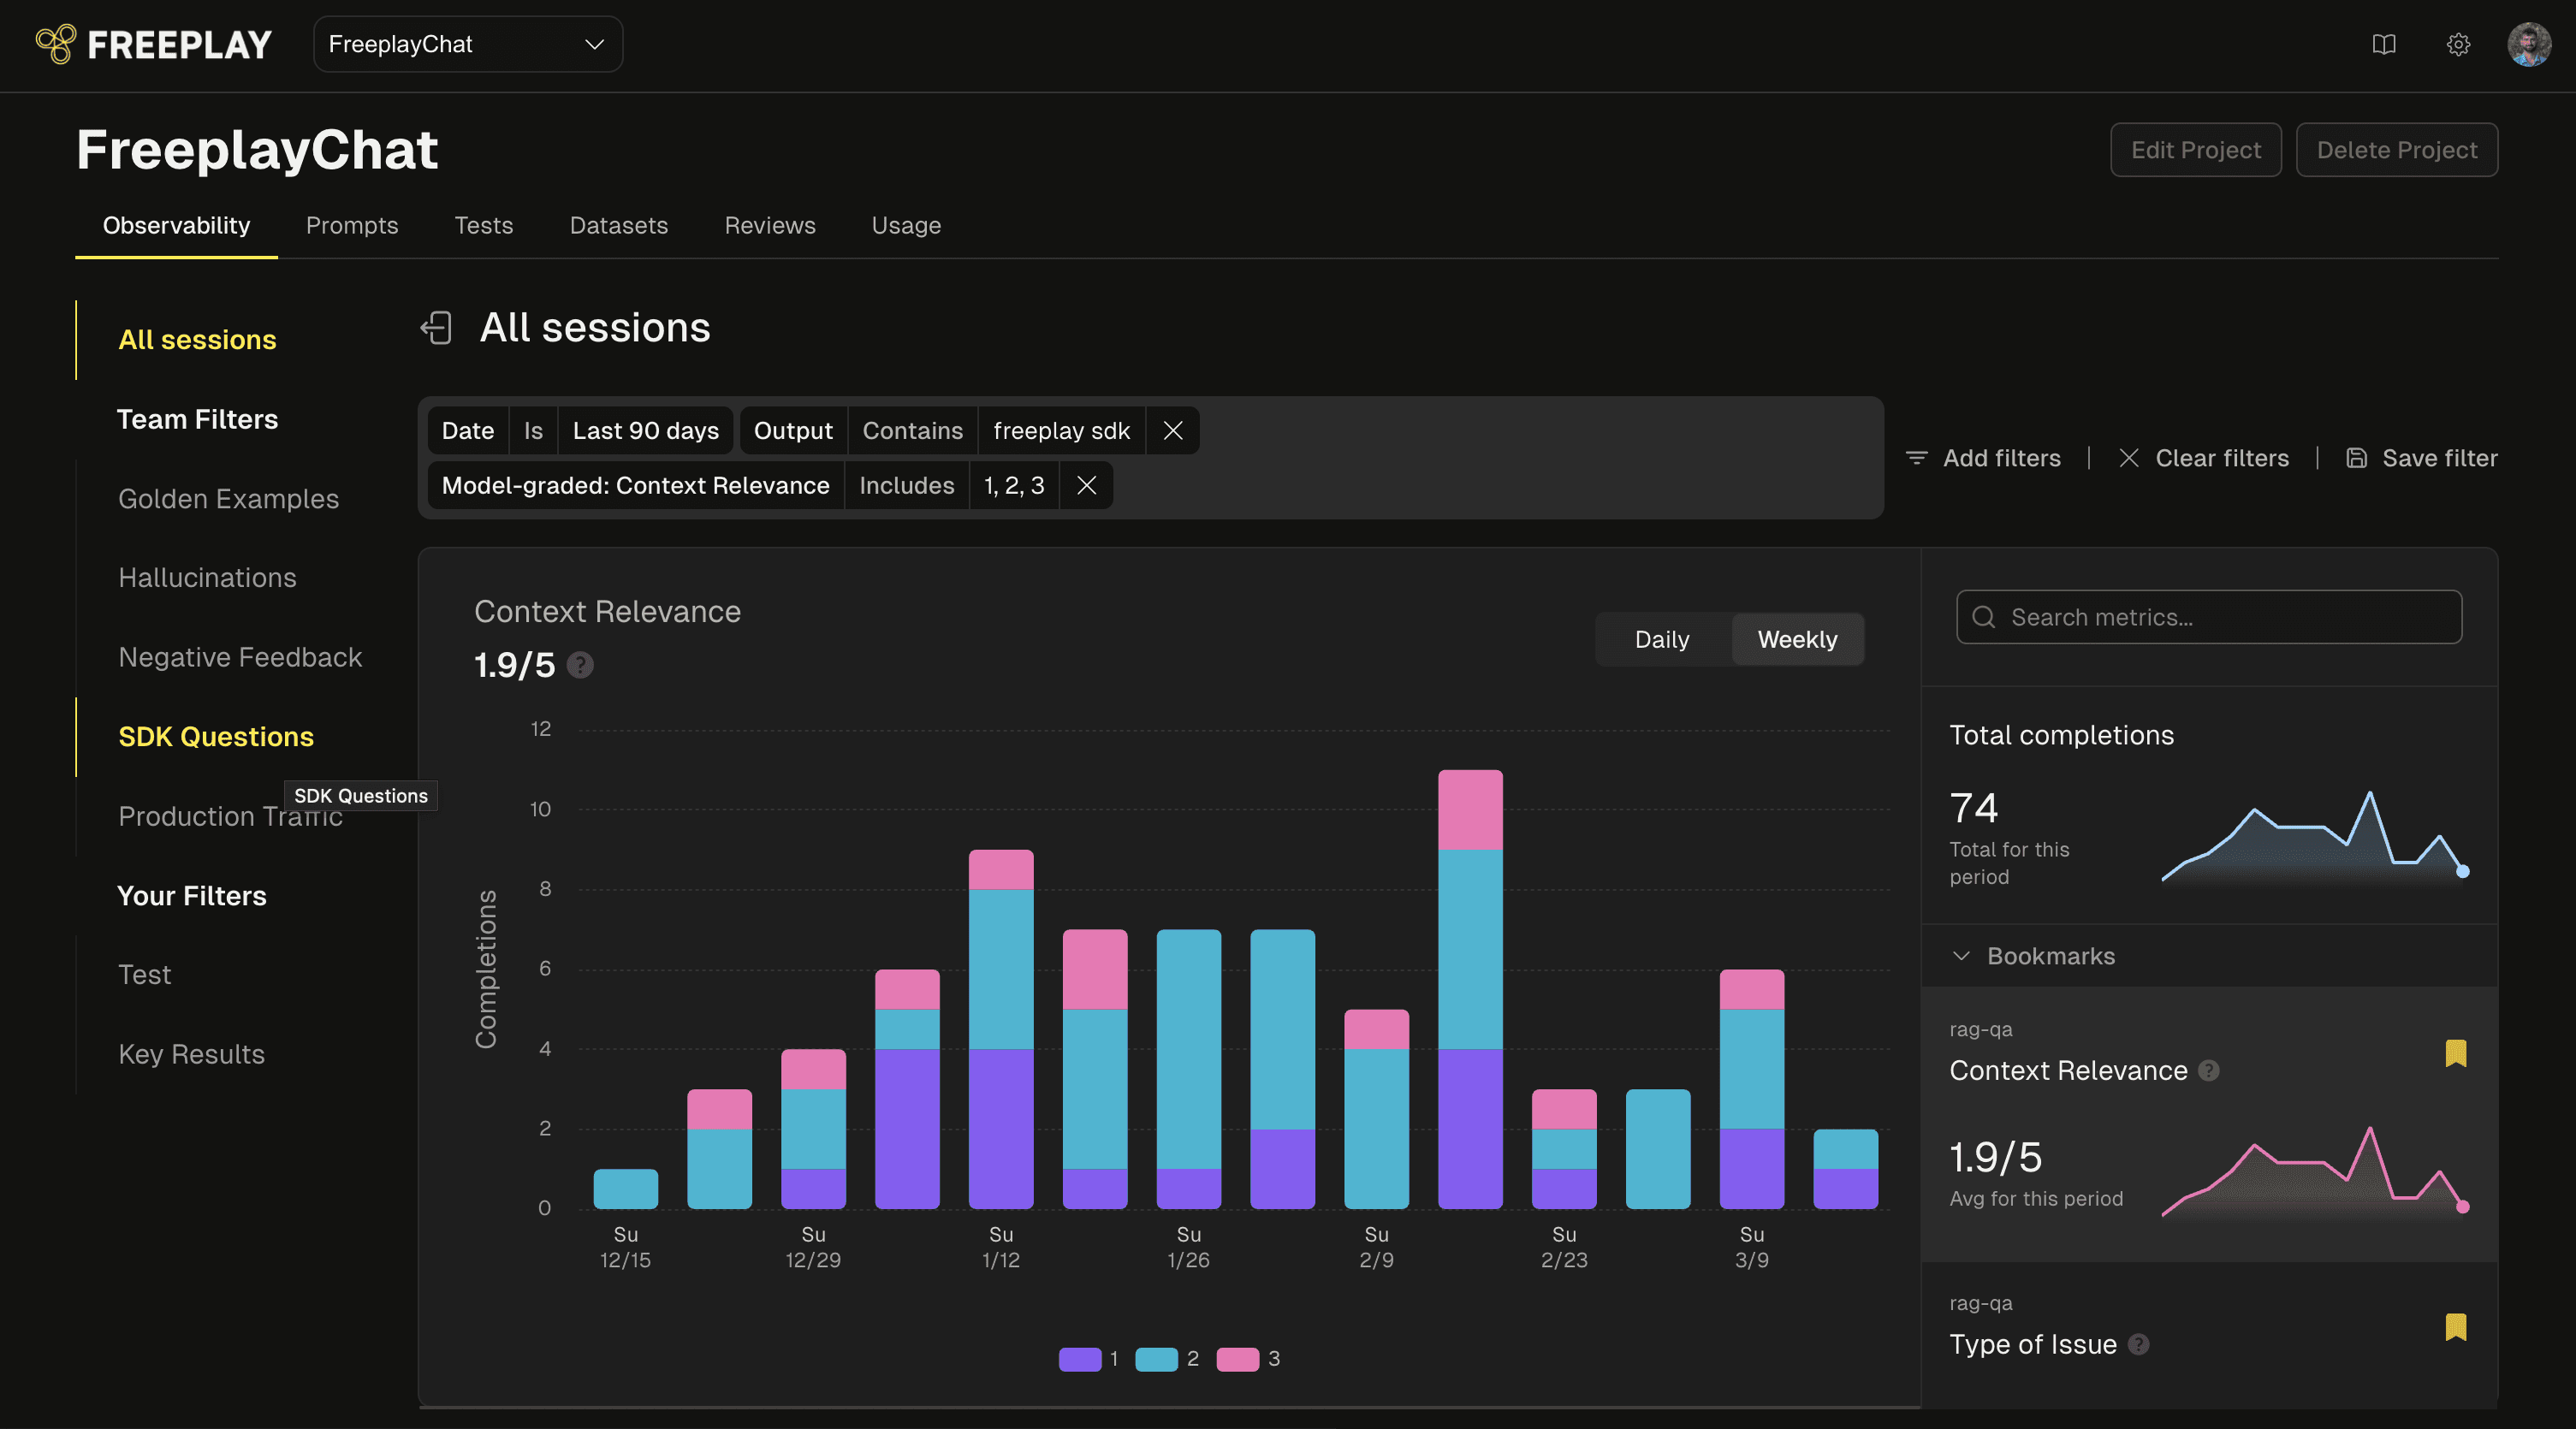This screenshot has height=1429, width=2576.
Task: Toggle bookmark on Context Relevance metric
Action: [2456, 1053]
